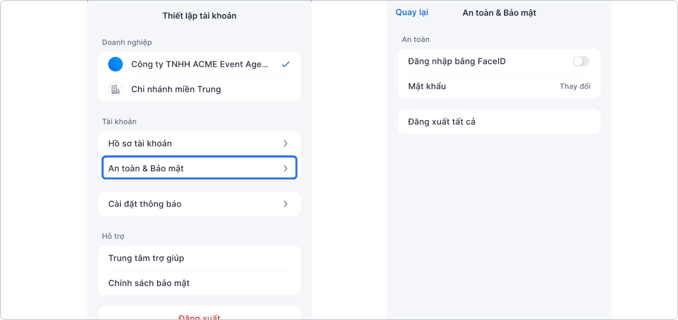Open Trung tâm trợ giúp
678x320 pixels.
point(146,258)
